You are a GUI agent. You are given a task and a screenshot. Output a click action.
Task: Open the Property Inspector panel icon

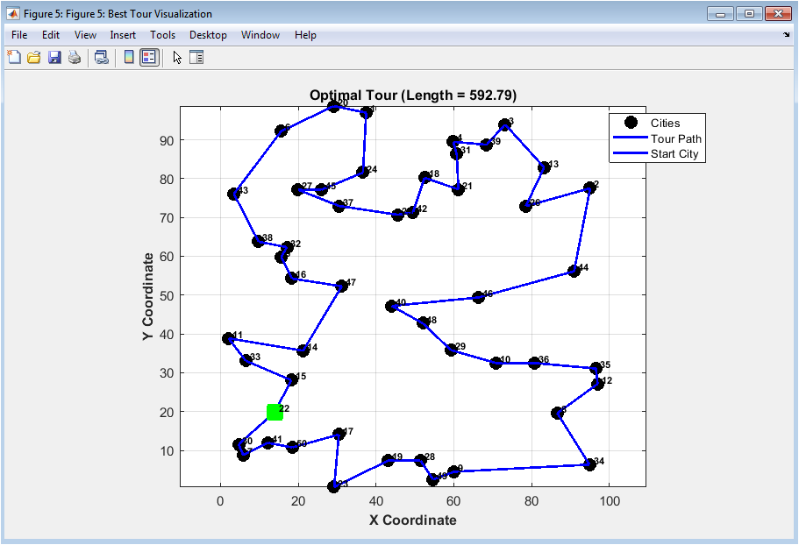196,58
